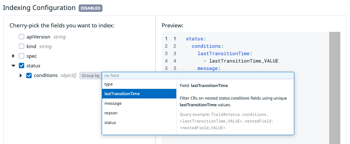Uncheck the status field checkbox
Image resolution: width=350 pixels, height=144 pixels.
(x=22, y=66)
